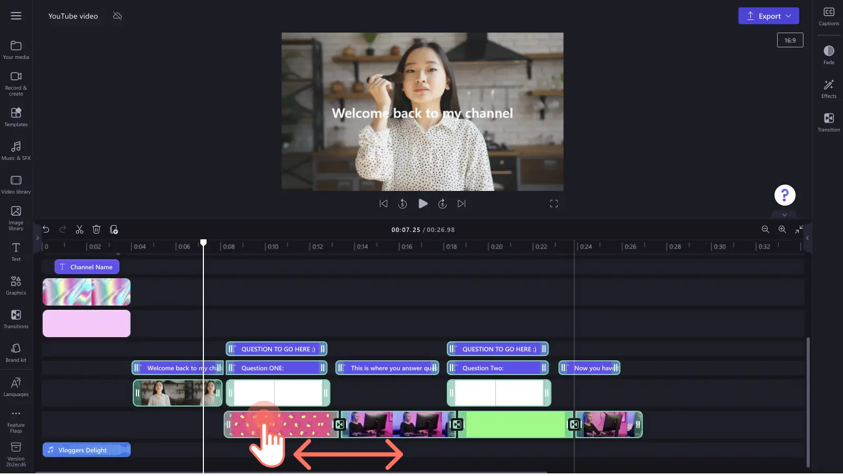Open the help question mark button

click(785, 195)
